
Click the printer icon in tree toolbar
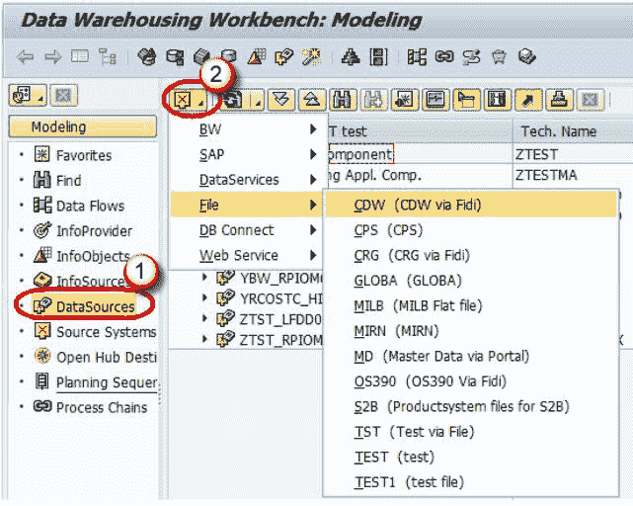tap(559, 100)
